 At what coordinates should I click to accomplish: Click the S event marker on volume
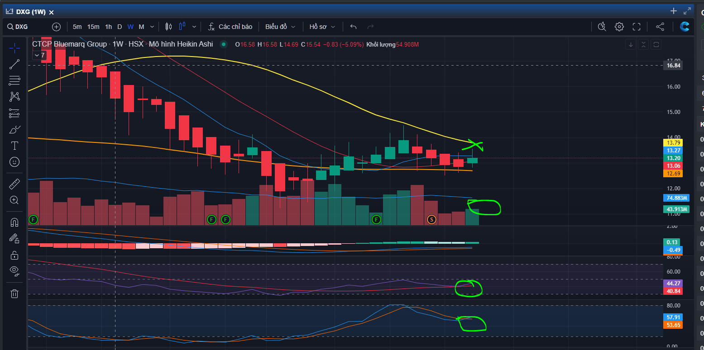431,219
